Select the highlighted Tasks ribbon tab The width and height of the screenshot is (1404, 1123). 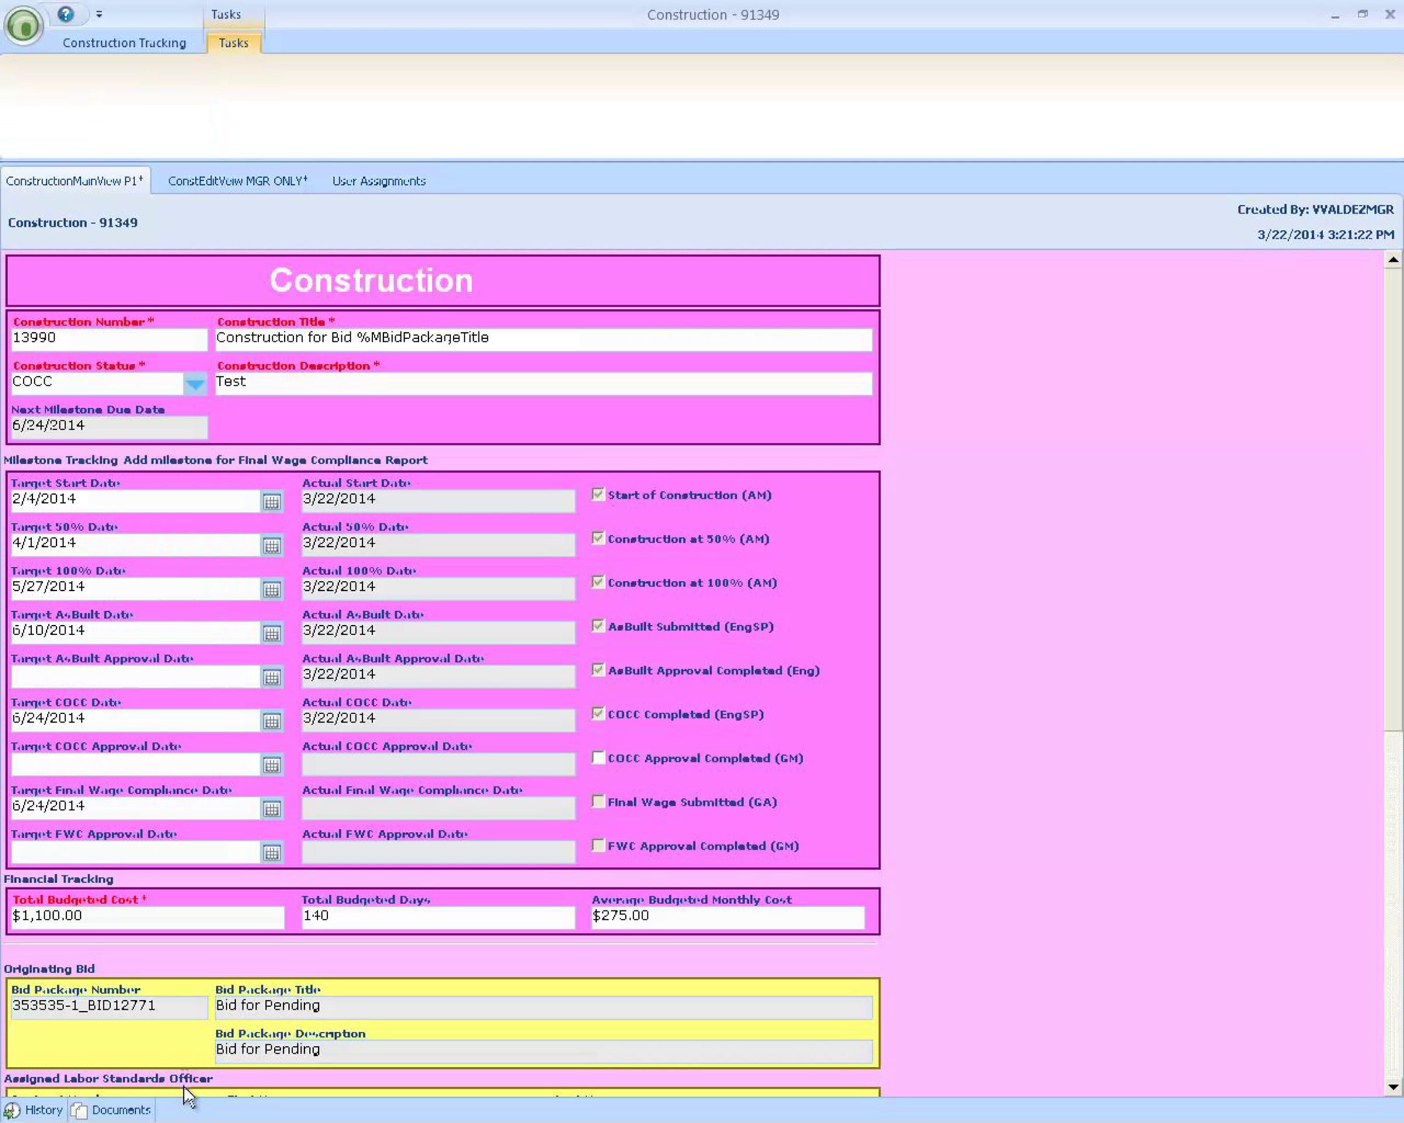234,43
